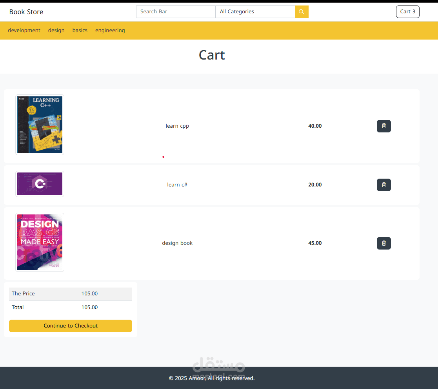Select the engineering category
Image resolution: width=438 pixels, height=389 pixels.
(x=110, y=30)
